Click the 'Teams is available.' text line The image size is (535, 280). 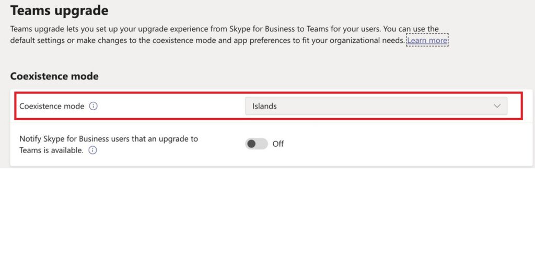[51, 150]
